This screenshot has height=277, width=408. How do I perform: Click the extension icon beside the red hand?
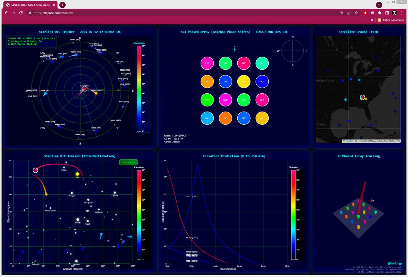373,13
